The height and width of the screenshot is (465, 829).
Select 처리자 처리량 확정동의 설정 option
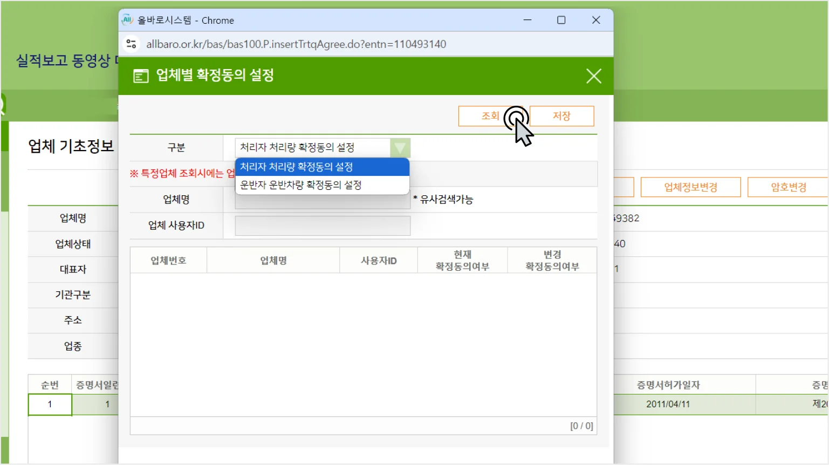[x=322, y=167]
